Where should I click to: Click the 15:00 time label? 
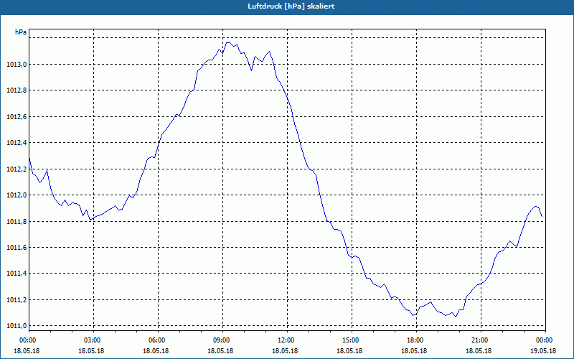[352, 340]
